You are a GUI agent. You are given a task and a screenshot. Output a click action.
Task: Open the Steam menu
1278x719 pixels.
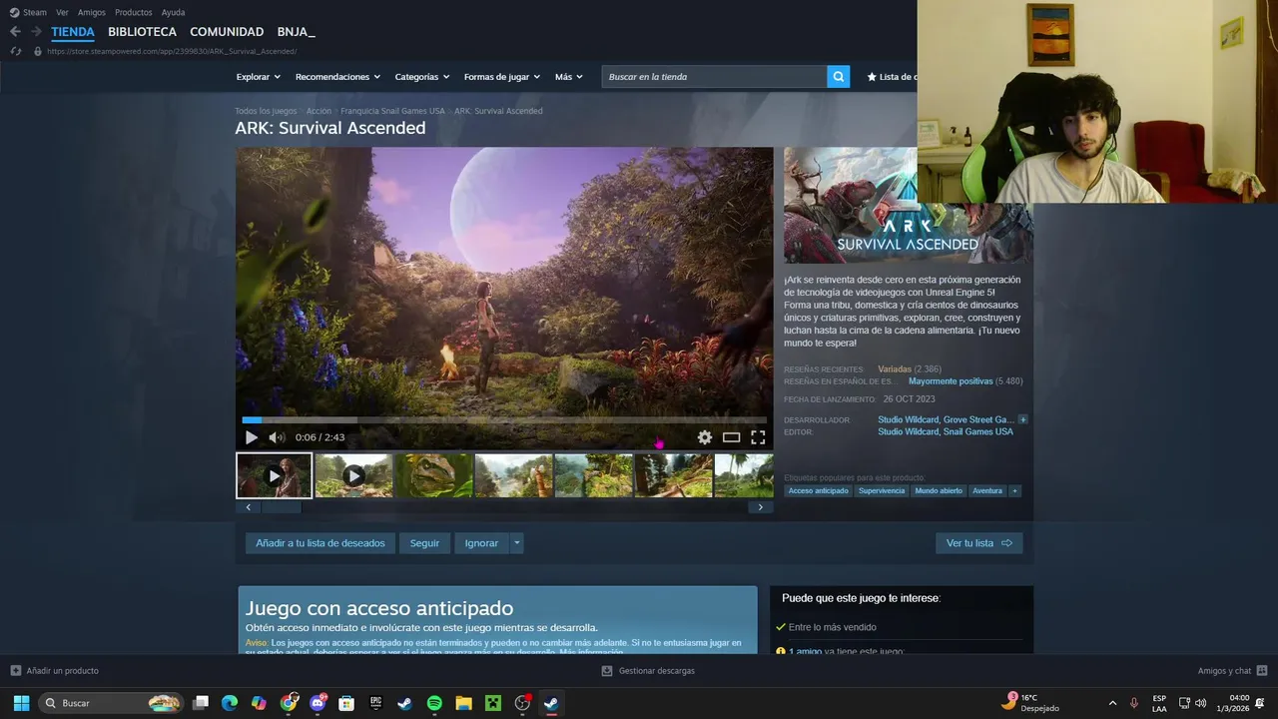(28, 12)
